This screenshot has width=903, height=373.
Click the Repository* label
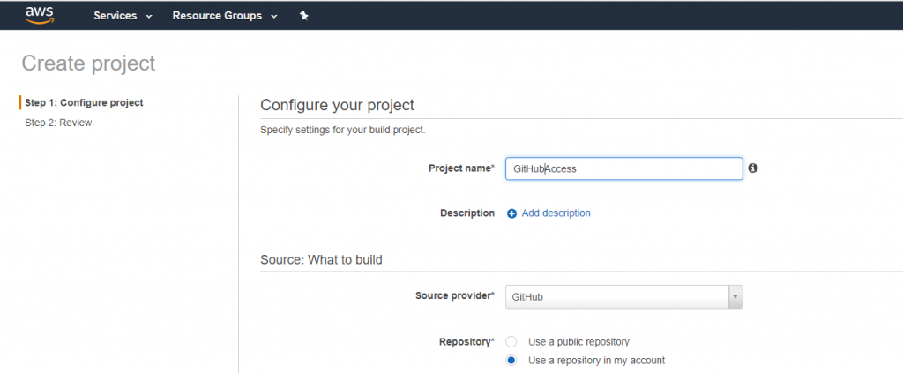point(466,342)
